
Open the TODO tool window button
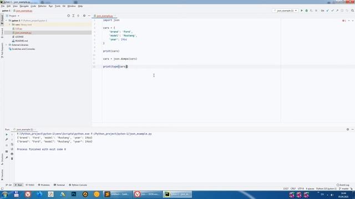[x=30, y=185]
